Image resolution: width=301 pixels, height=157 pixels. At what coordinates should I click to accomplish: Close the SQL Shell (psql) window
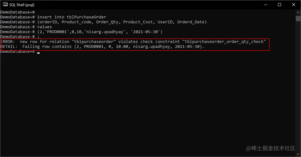294,5
